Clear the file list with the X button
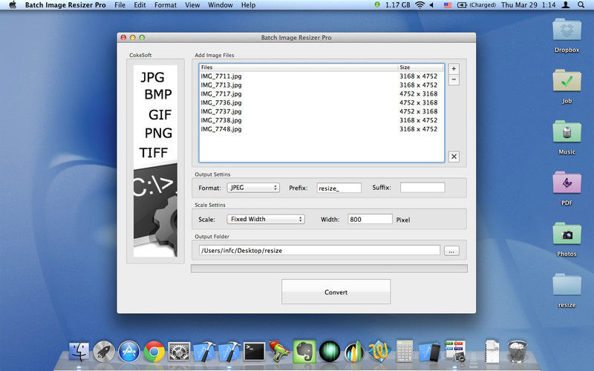The image size is (594, 371). [454, 157]
